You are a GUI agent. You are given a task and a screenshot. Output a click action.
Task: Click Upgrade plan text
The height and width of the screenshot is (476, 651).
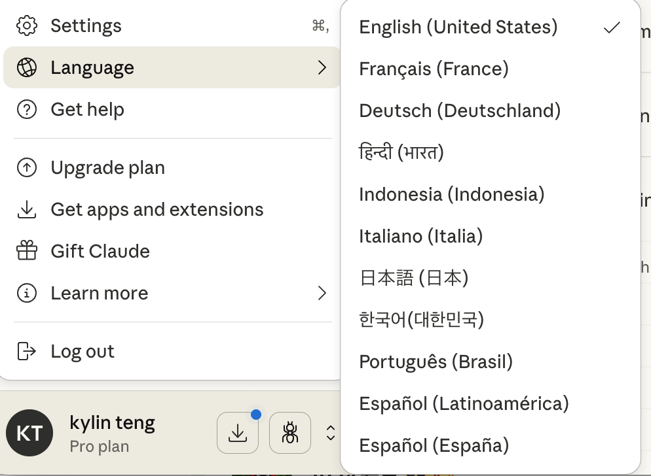tap(107, 168)
